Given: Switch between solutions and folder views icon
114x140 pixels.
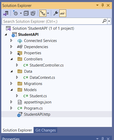Looking at the screenshot, I should click(6, 13).
